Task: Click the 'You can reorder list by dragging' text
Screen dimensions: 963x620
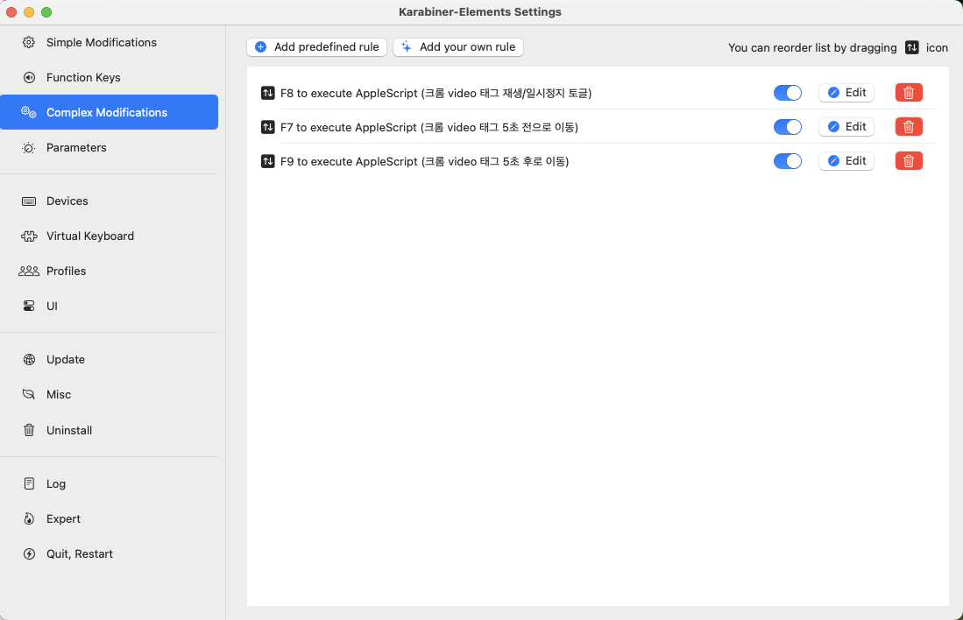Action: (x=812, y=48)
